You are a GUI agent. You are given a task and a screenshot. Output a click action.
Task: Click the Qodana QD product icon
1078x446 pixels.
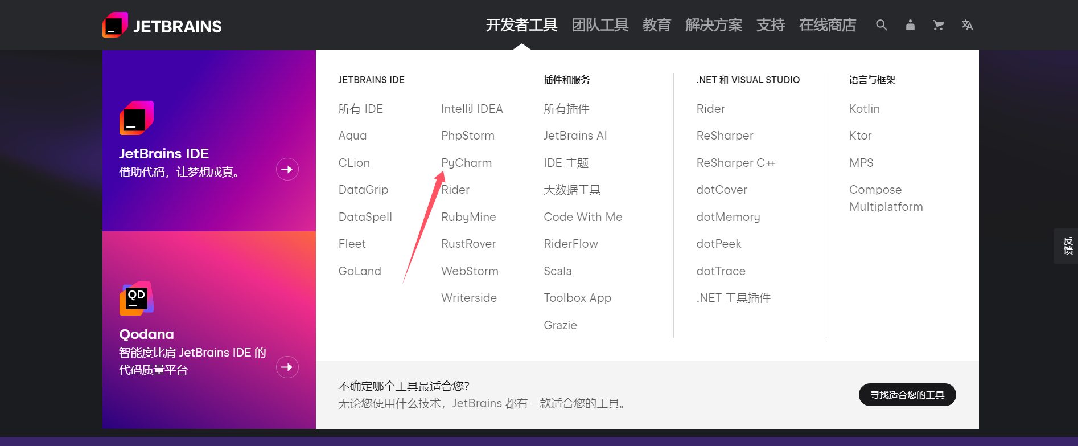pyautogui.click(x=137, y=298)
